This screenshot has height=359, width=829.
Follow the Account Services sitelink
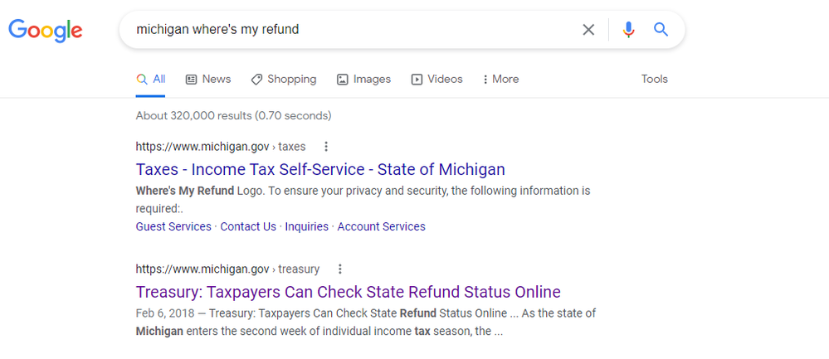381,226
